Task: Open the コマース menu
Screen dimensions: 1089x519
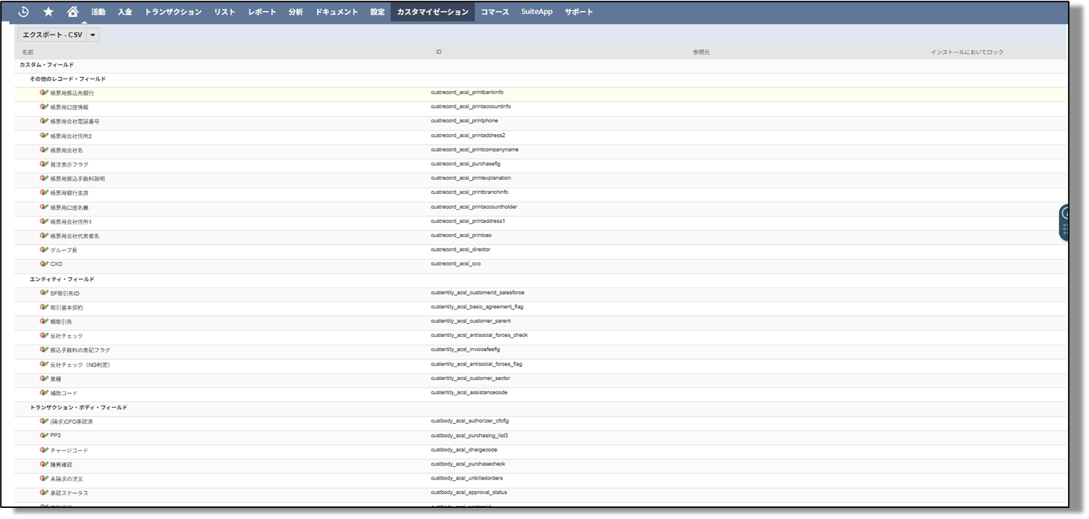Action: pyautogui.click(x=495, y=12)
